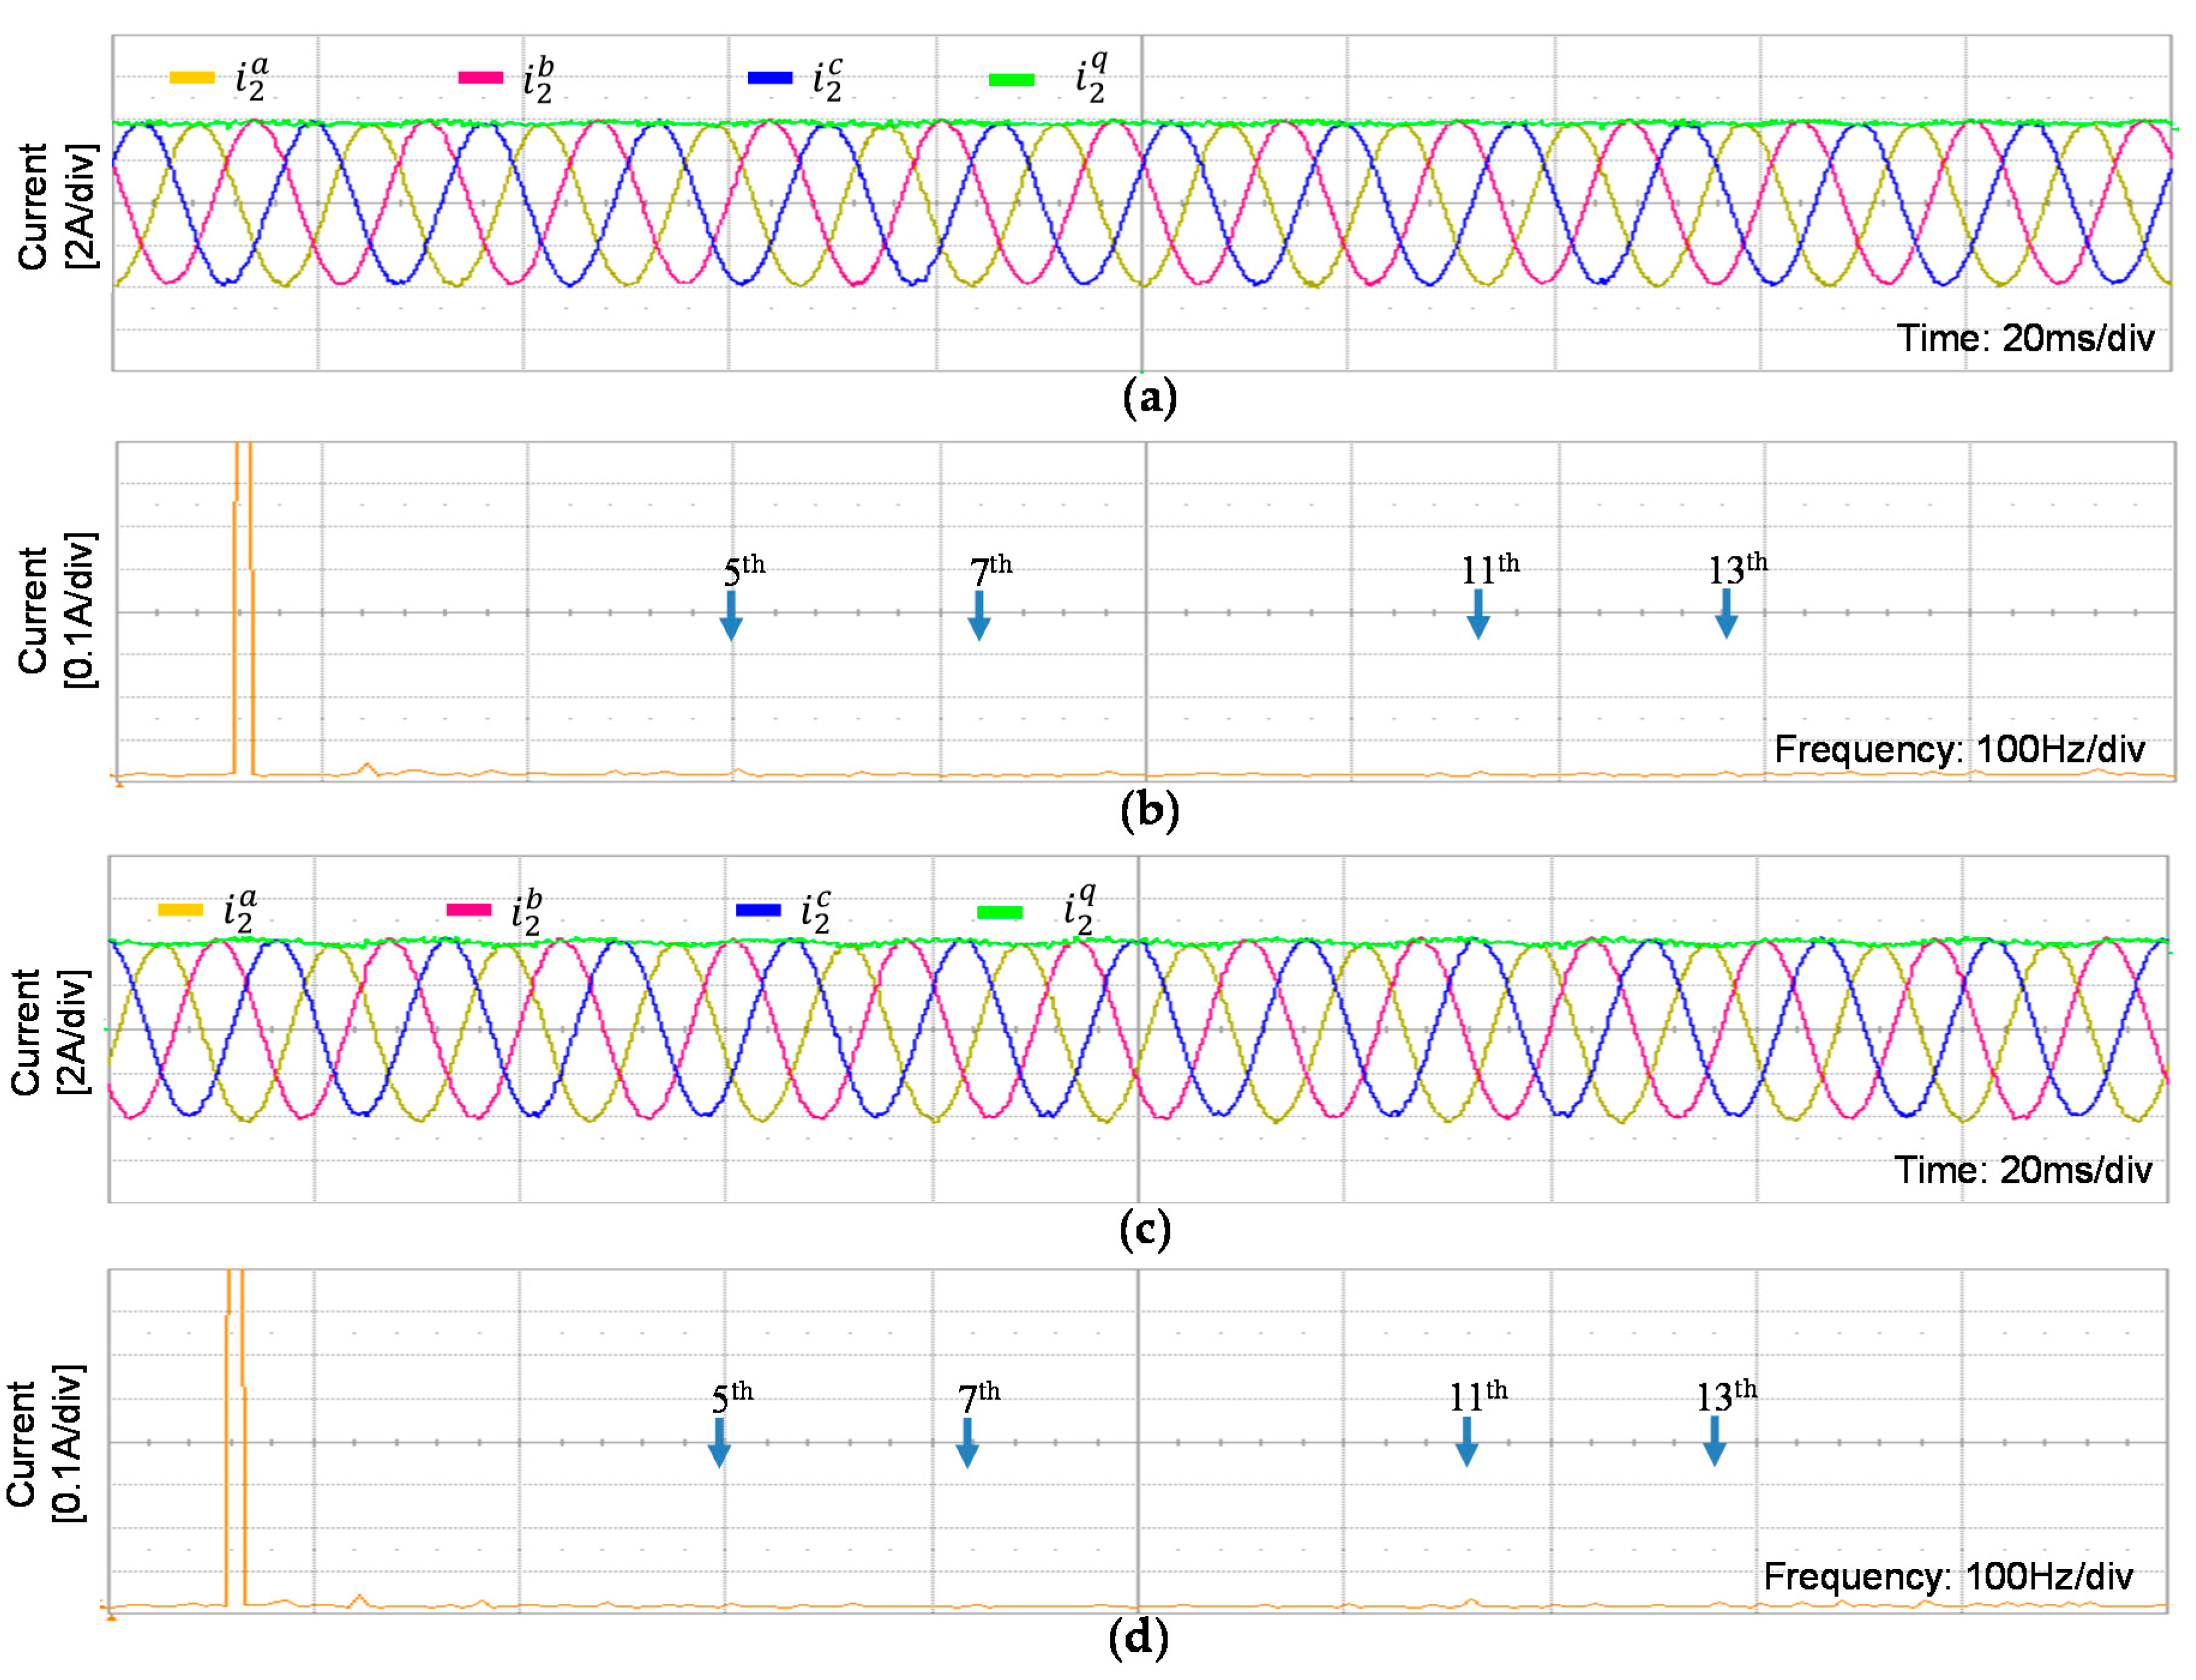The width and height of the screenshot is (2196, 1680).
Task: Click the orange phase-a legend swatch in panel (a)
Action: tap(192, 78)
